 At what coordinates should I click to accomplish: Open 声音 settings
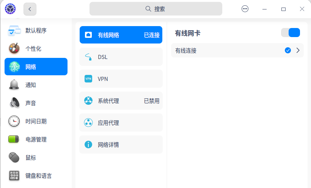[x=36, y=103]
